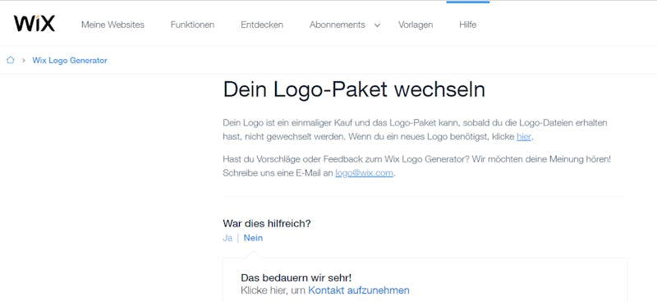
Task: Open Meine Websites in the navigation
Action: click(x=113, y=25)
